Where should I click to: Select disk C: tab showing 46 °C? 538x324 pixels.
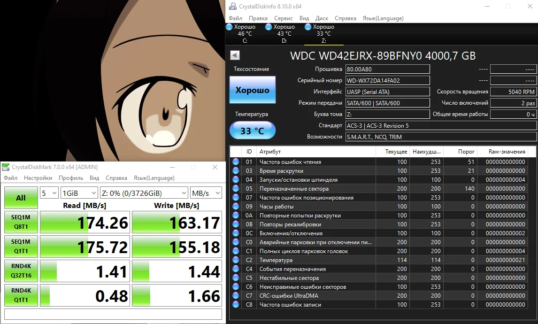[245, 34]
